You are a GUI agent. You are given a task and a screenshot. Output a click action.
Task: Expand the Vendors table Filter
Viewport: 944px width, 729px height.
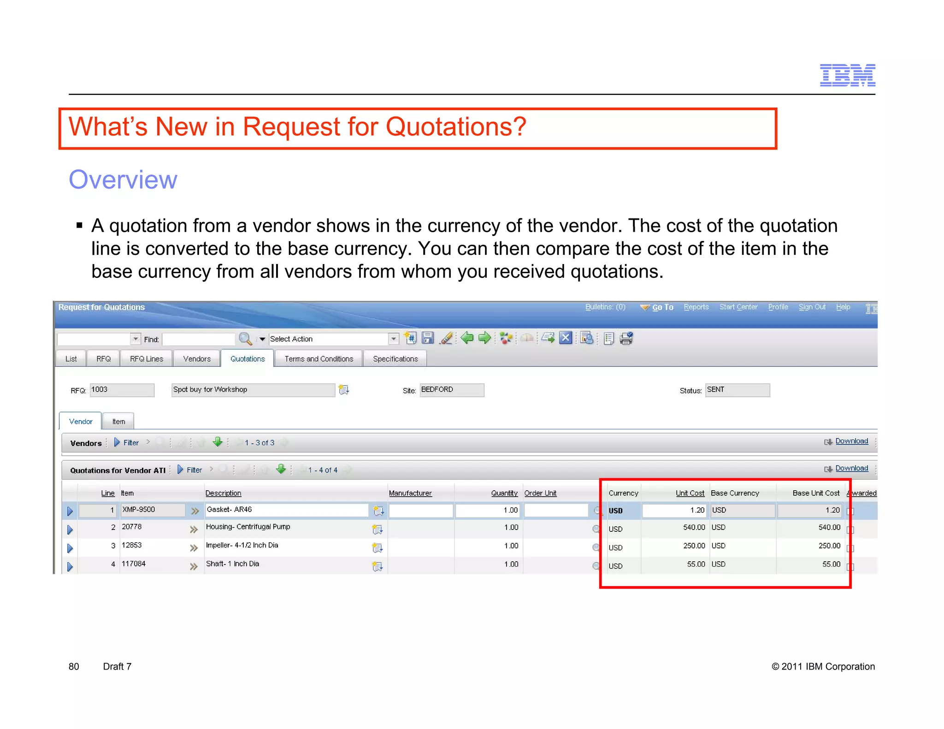pyautogui.click(x=126, y=442)
